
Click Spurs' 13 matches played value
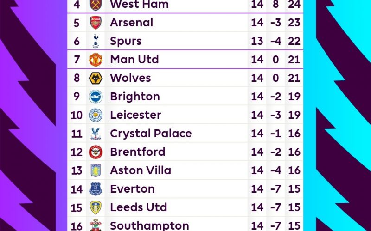257,41
